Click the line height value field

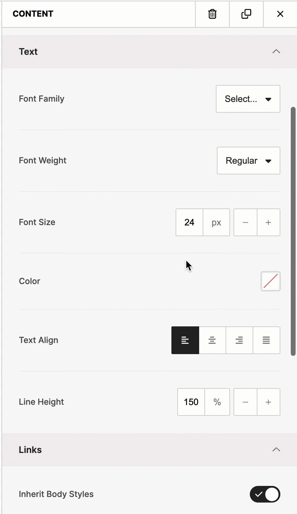click(x=191, y=402)
